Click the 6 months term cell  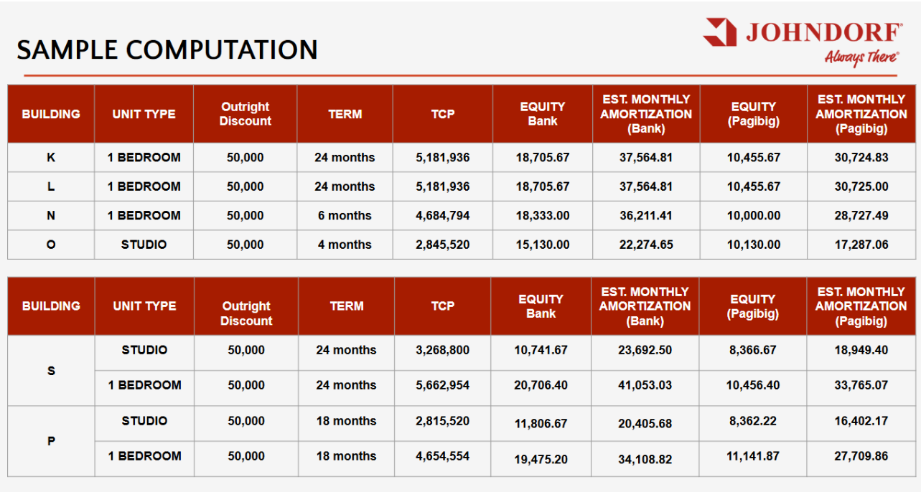pos(345,215)
